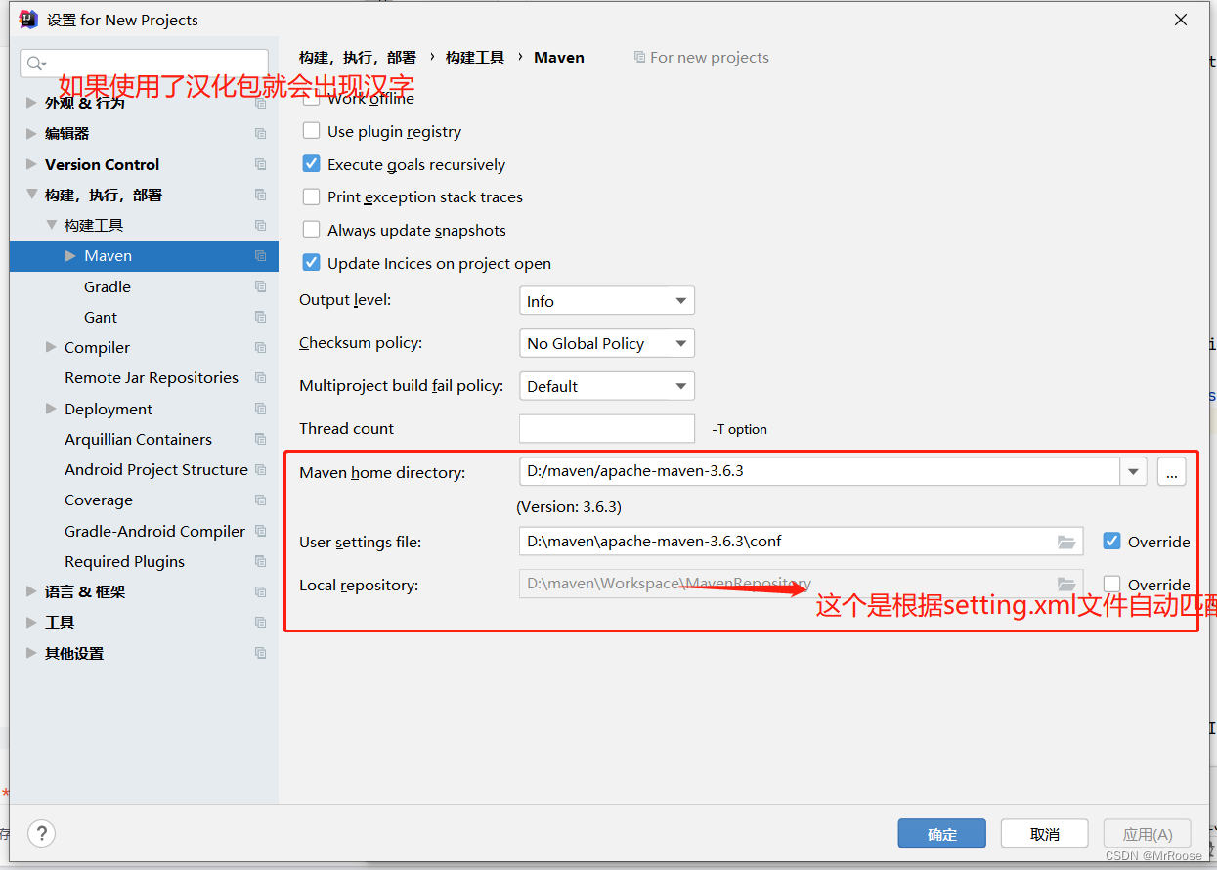Screen dimensions: 1217x870
Task: Click the copy icon beside Compiler
Action: coord(260,347)
